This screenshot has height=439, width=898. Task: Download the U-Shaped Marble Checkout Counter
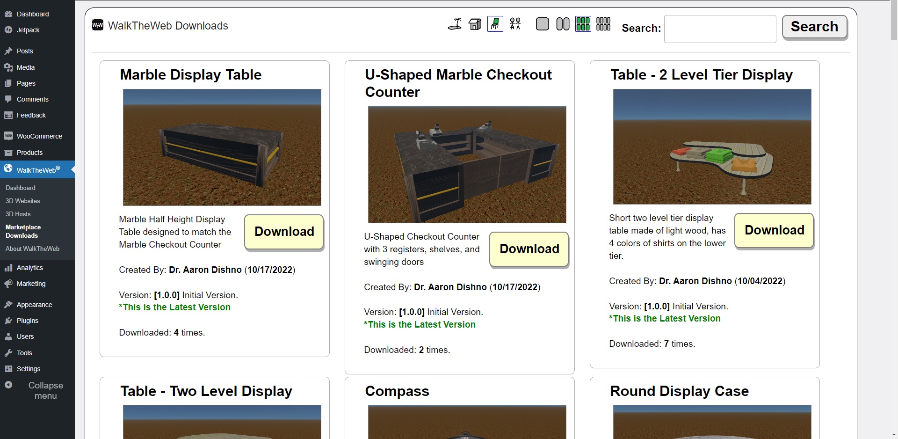(x=529, y=249)
